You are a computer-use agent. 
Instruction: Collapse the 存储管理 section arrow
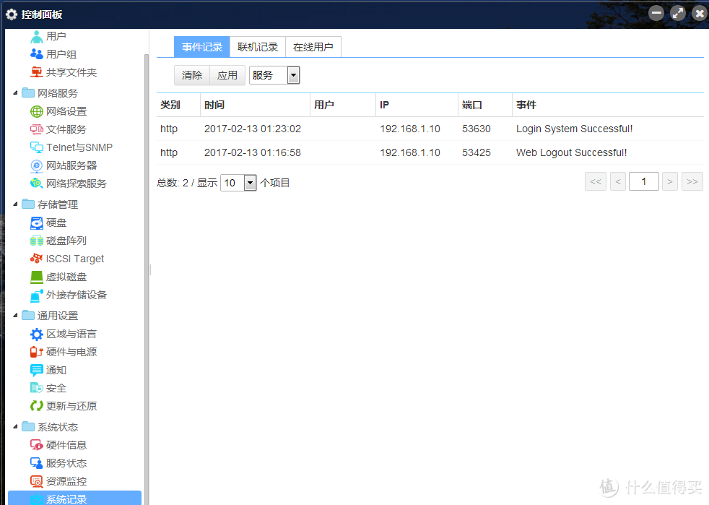(16, 204)
